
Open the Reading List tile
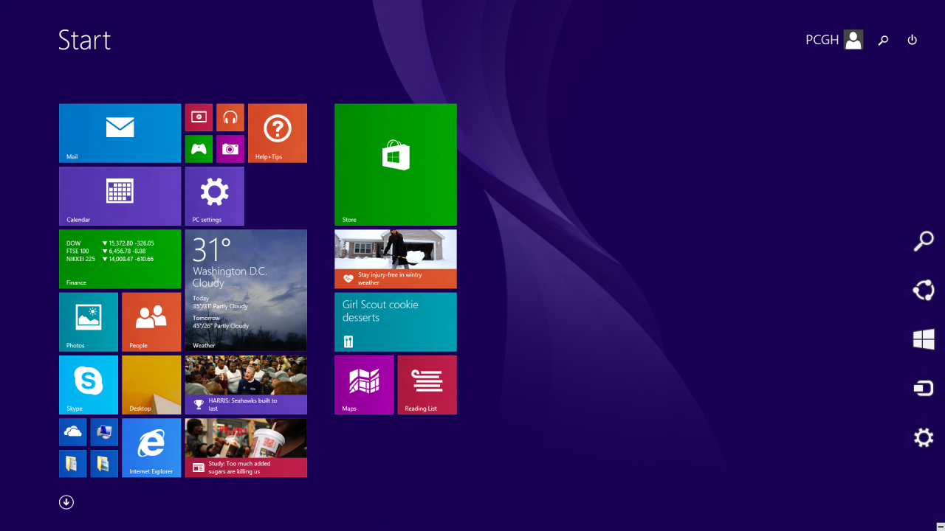tap(427, 385)
